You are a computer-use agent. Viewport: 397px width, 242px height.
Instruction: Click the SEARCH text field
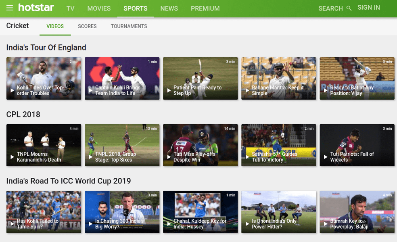pyautogui.click(x=330, y=8)
